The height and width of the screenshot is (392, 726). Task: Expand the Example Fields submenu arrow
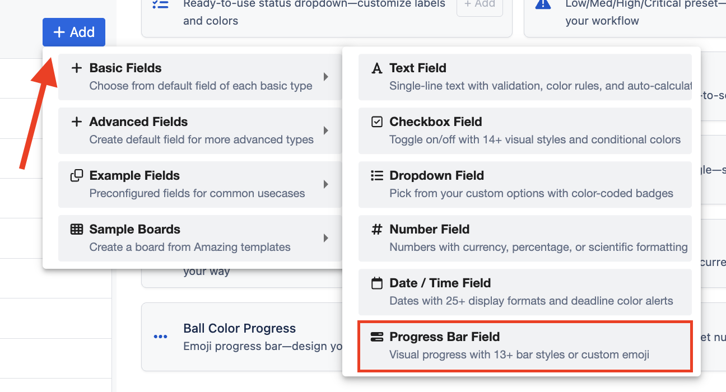coord(326,184)
